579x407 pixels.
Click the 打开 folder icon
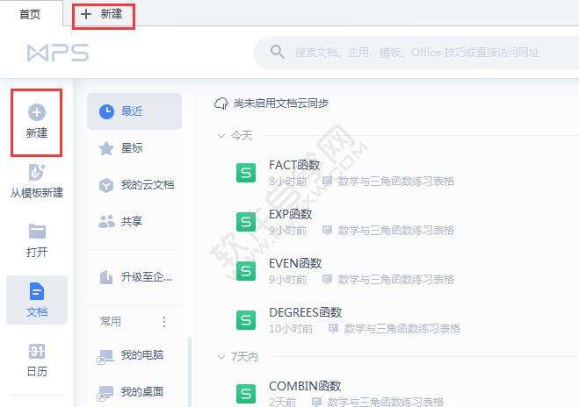coord(37,232)
